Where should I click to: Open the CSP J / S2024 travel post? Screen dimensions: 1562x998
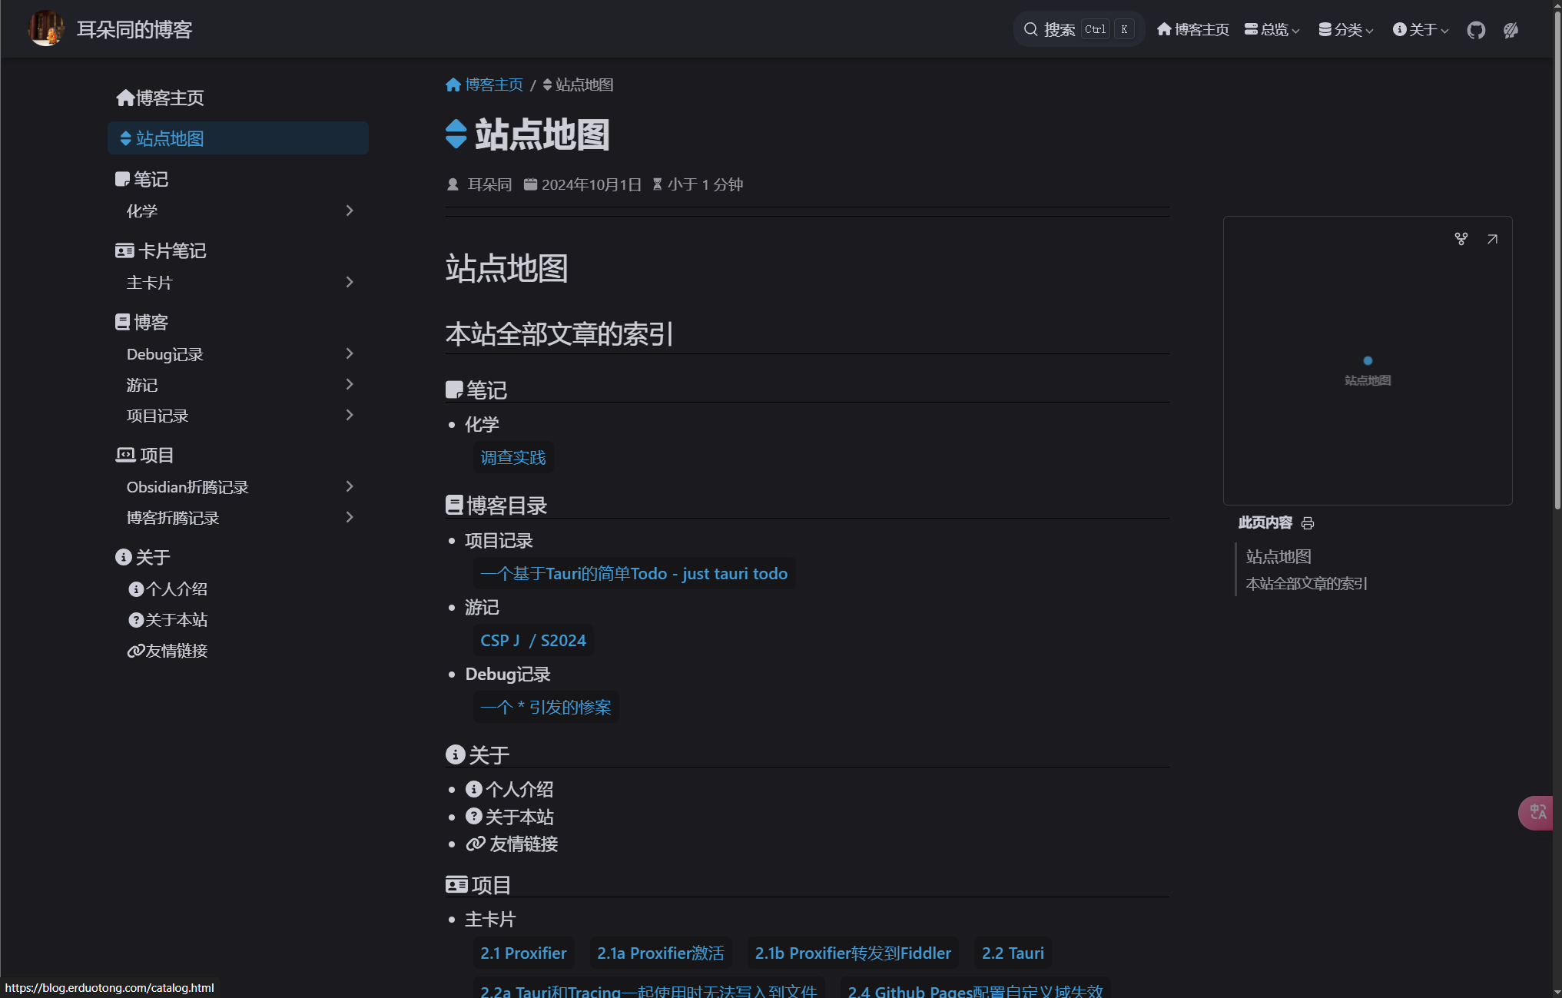(x=532, y=640)
